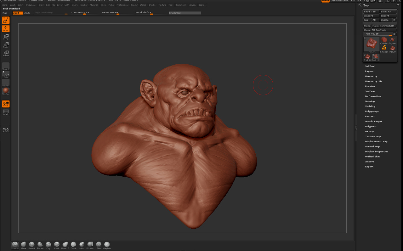Toggle the Menus button
The image size is (403, 251).
[326, 1]
